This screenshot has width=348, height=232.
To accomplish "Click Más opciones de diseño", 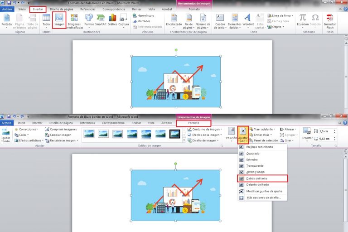I will pos(264,198).
